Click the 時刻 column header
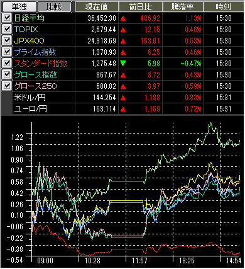 pyautogui.click(x=224, y=7)
